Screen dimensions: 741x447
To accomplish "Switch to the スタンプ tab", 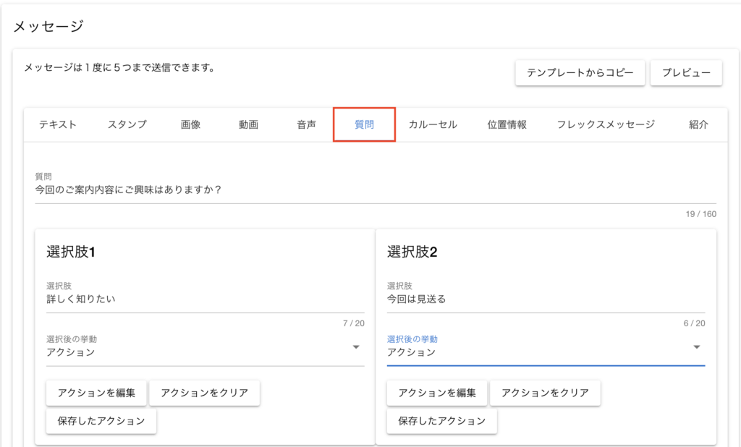I will [x=127, y=124].
